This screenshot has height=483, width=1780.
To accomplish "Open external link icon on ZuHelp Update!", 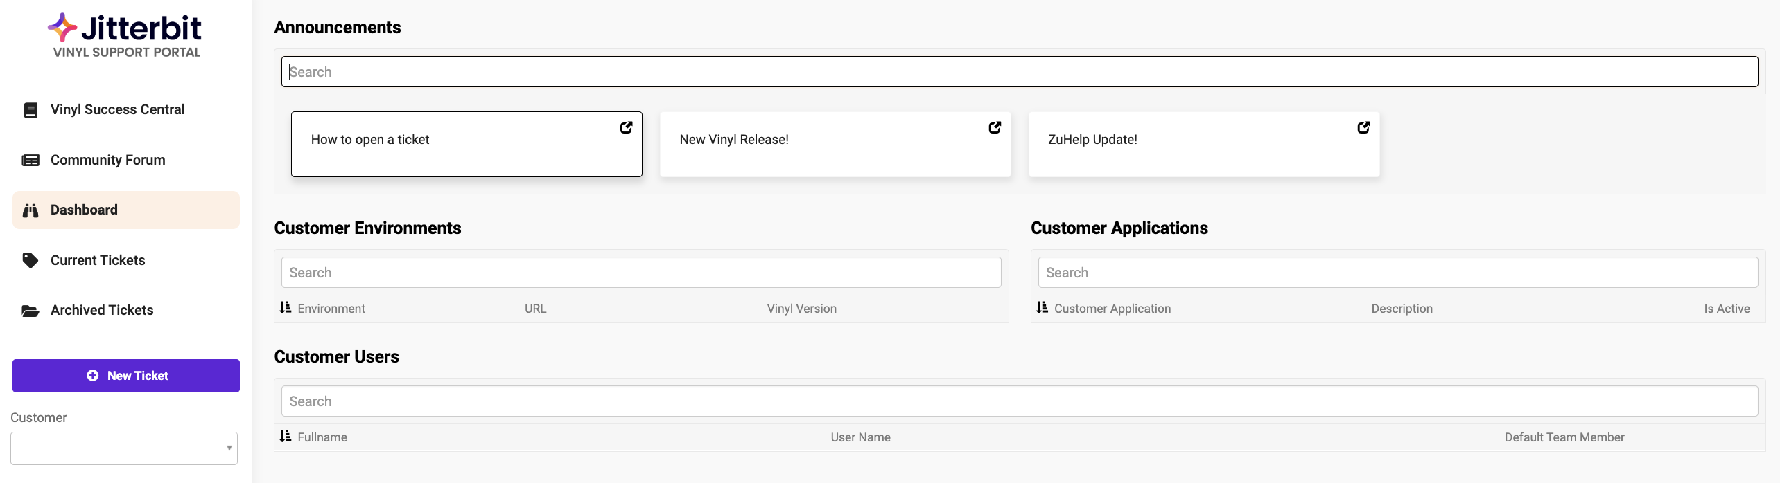I will [1363, 127].
